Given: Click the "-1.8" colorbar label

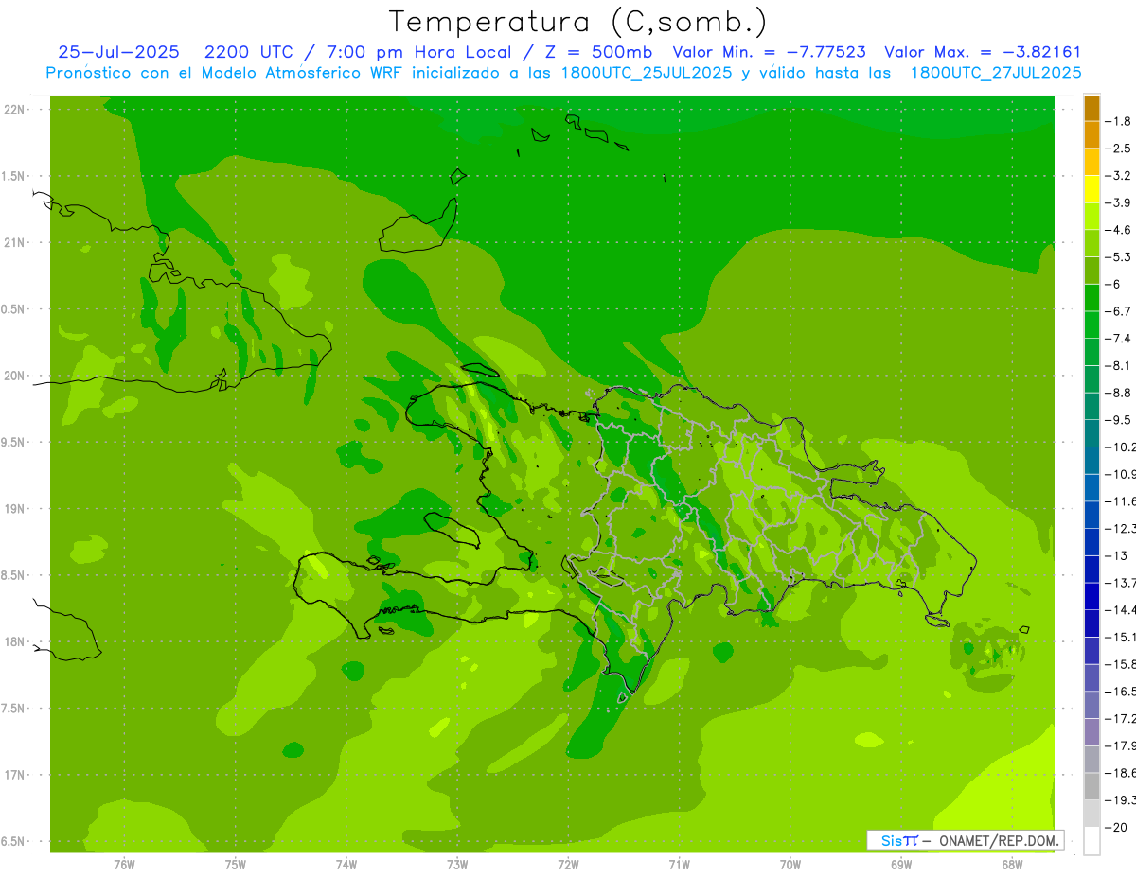Looking at the screenshot, I should pyautogui.click(x=1118, y=121).
